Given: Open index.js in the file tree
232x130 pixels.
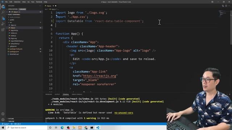Looking at the screenshot, I should pos(13,36).
